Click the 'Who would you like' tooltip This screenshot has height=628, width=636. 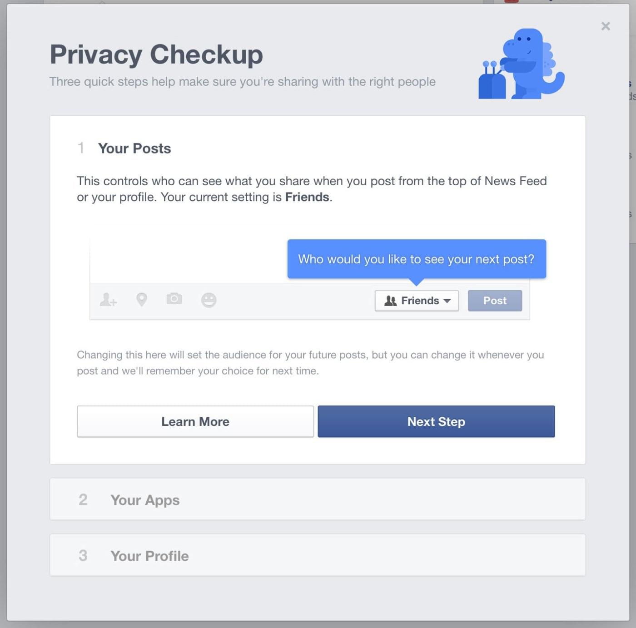pos(417,259)
